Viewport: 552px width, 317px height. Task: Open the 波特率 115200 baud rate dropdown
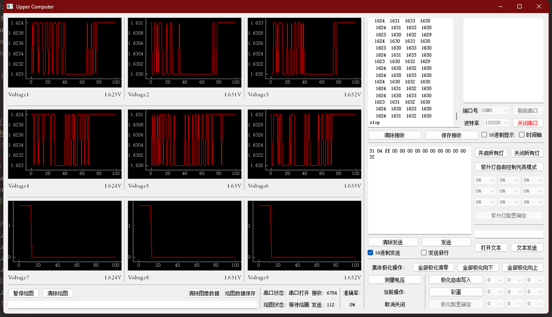pyautogui.click(x=496, y=123)
